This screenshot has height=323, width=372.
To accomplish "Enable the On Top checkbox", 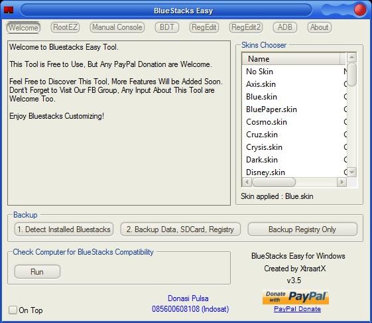I will click(13, 310).
